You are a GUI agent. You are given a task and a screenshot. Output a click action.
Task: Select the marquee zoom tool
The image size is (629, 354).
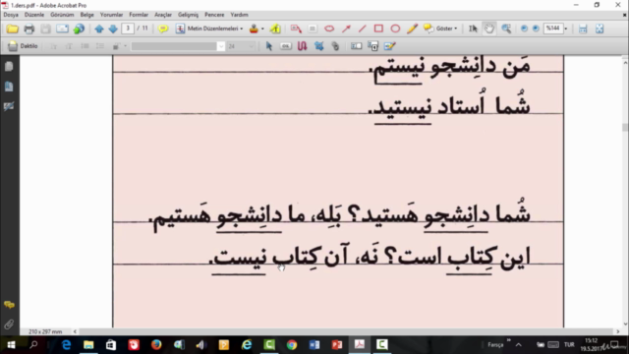click(x=506, y=29)
